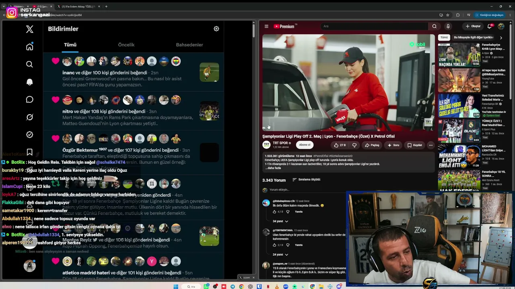Open YouTube notifications bell
Screen dimensions: 515x289
click(490, 26)
